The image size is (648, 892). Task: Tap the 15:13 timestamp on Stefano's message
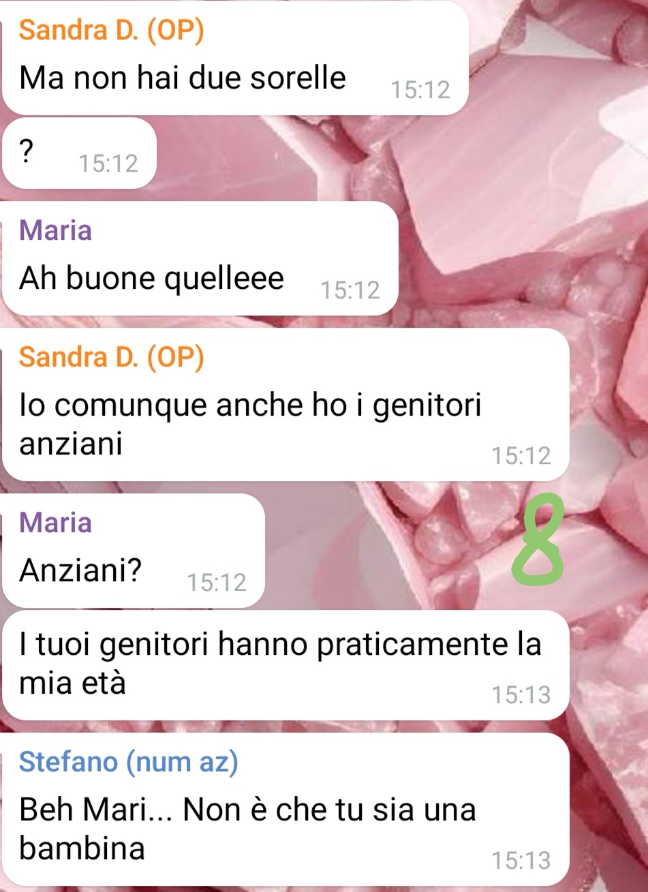(x=521, y=860)
